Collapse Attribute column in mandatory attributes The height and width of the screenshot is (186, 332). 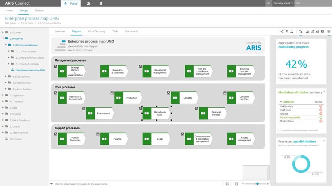tap(281, 102)
